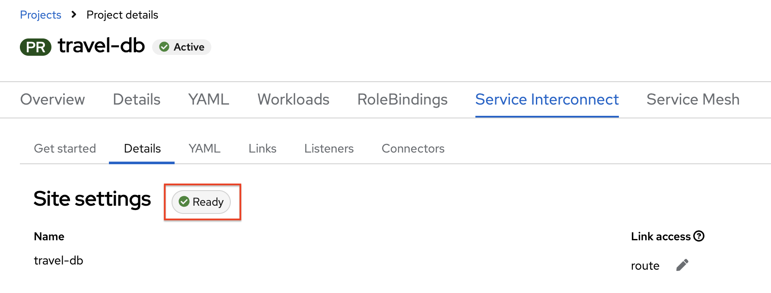Open the Get started sub-tab

click(x=65, y=148)
